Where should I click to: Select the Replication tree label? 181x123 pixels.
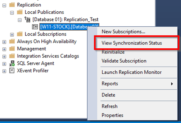tap(29, 5)
